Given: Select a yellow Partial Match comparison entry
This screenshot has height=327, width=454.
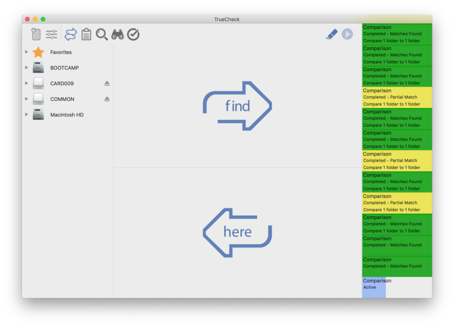Looking at the screenshot, I should tap(397, 97).
